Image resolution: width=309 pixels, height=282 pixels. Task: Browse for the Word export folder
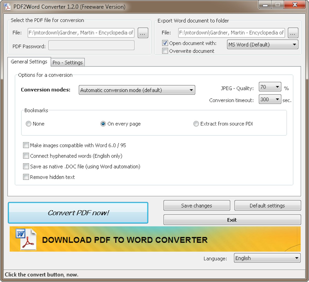point(293,33)
